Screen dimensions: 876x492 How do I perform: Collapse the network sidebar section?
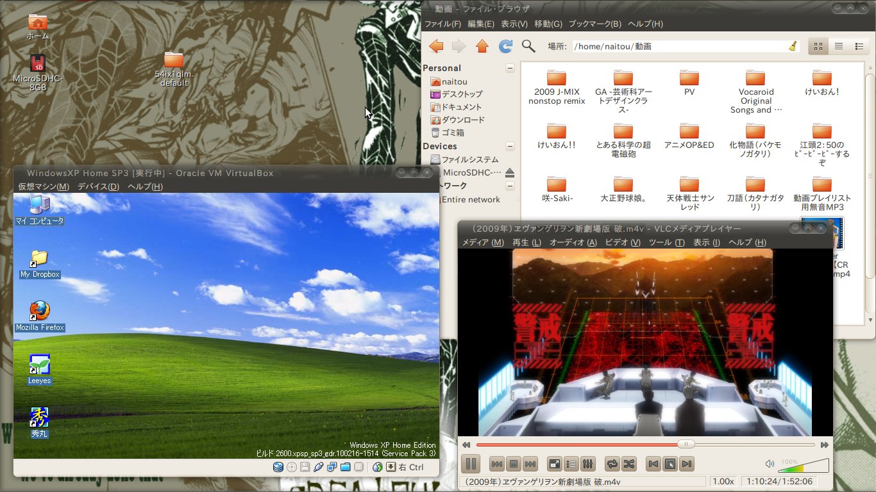(x=510, y=186)
